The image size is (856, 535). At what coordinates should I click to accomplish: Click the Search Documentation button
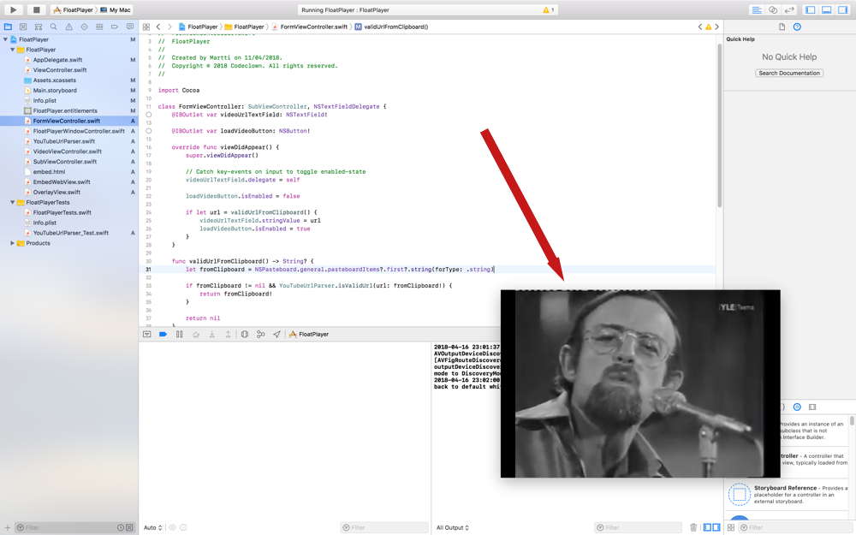[x=788, y=72]
